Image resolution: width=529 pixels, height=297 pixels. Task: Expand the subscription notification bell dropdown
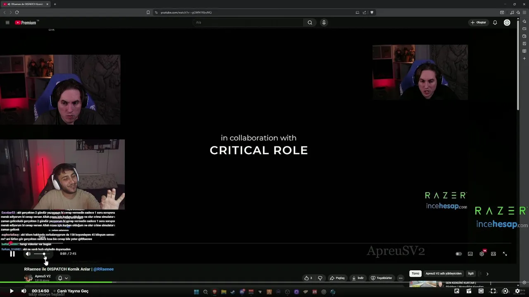pos(63,278)
